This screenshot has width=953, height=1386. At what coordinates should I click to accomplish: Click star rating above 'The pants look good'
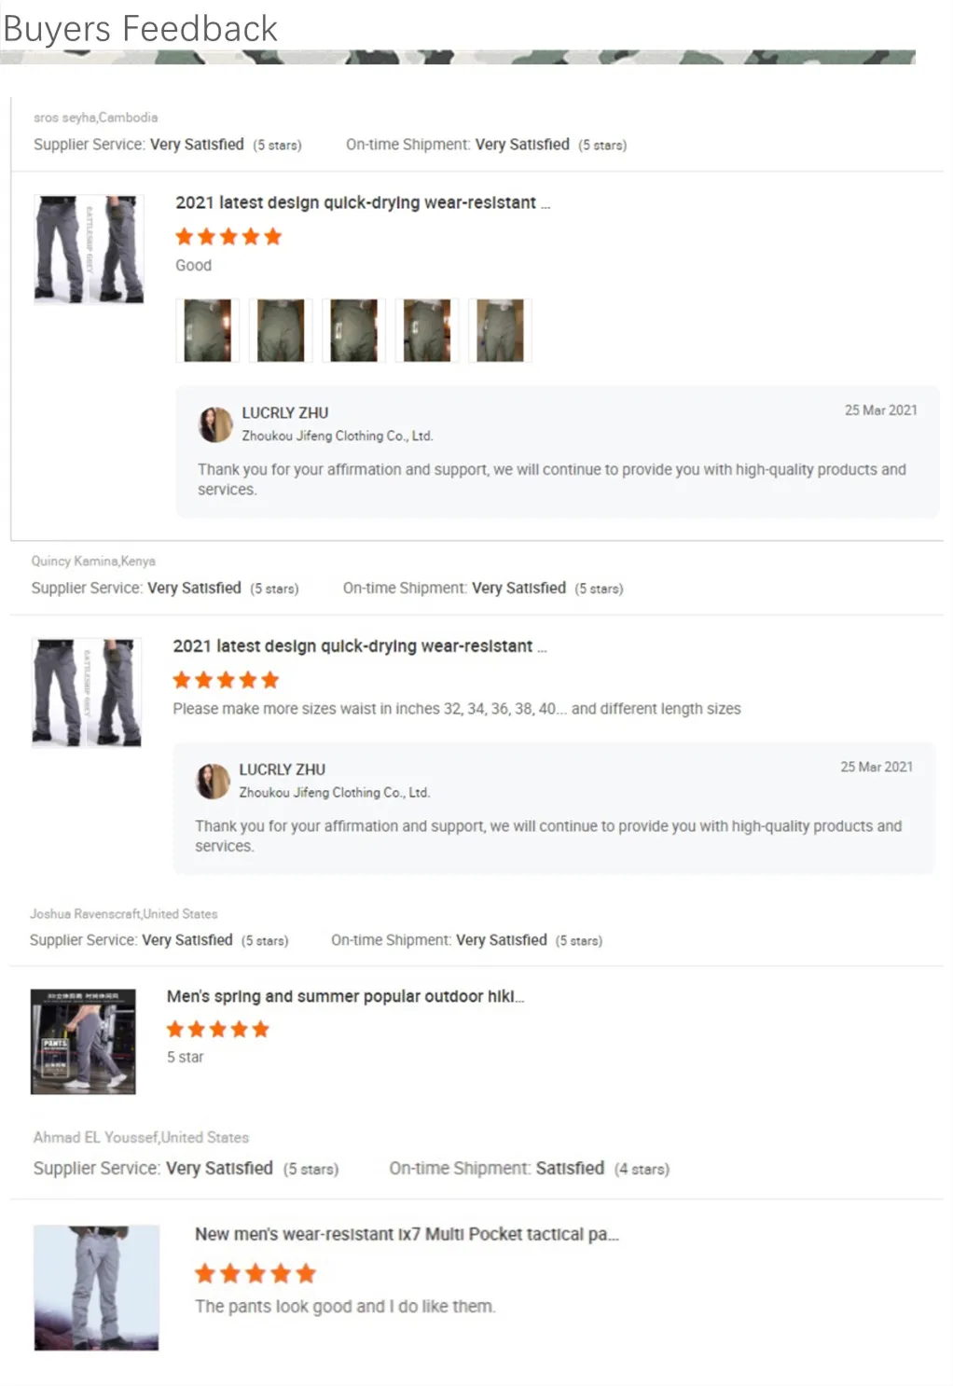256,1273
